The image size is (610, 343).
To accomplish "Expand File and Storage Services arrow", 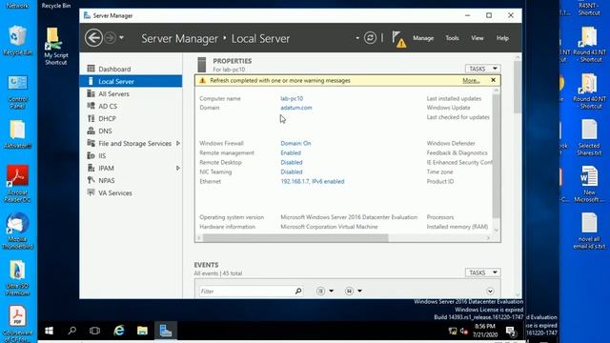I will 178,144.
